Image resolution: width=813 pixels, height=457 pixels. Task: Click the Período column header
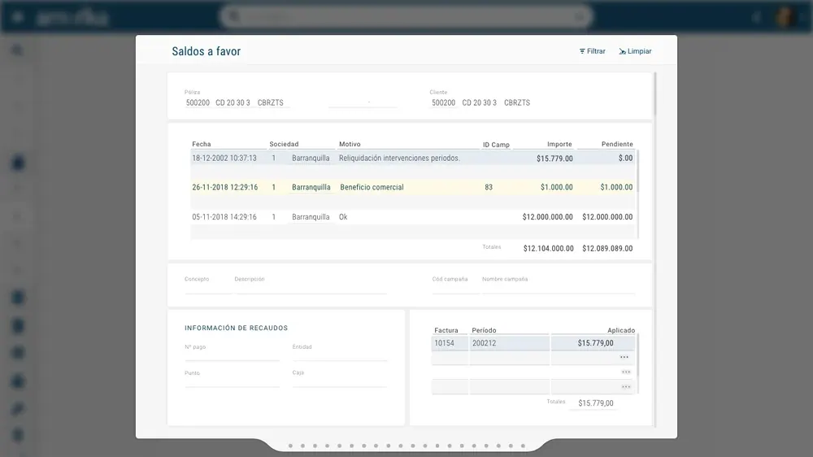(x=484, y=330)
